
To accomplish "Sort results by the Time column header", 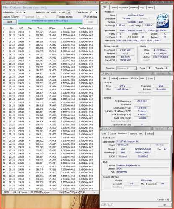I will (39, 28).
